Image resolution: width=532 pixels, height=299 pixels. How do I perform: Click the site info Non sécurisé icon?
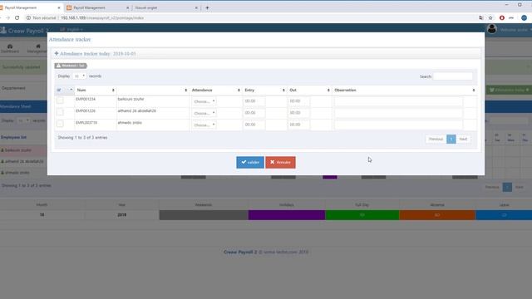(x=28, y=17)
